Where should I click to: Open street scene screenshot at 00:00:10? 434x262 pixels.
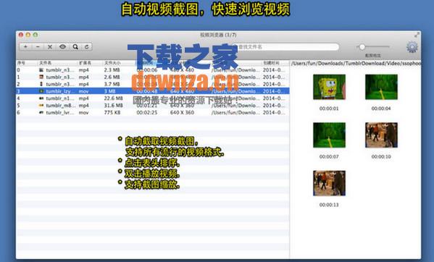(x=381, y=135)
